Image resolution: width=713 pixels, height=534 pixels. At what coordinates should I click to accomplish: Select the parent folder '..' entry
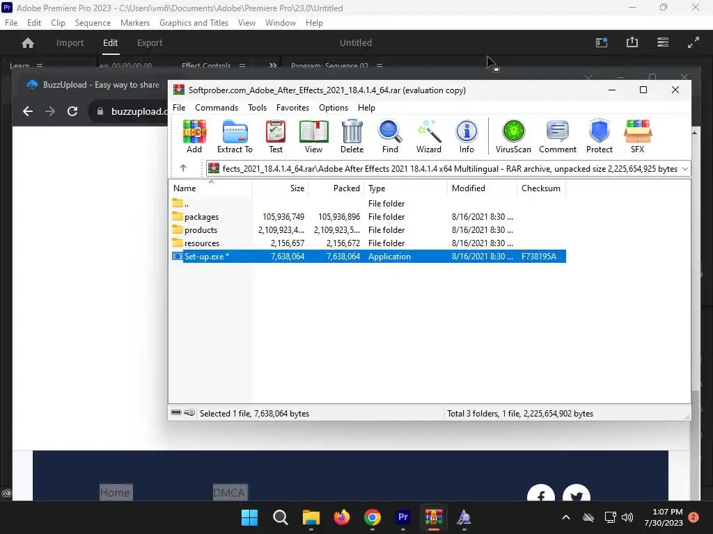pos(369,204)
